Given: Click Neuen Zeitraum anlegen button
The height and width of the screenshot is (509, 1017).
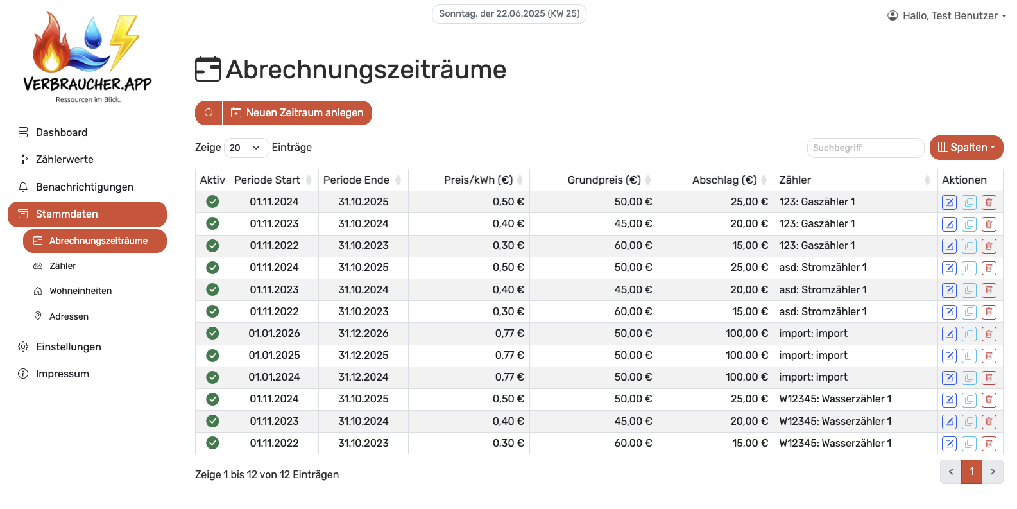Looking at the screenshot, I should point(297,113).
